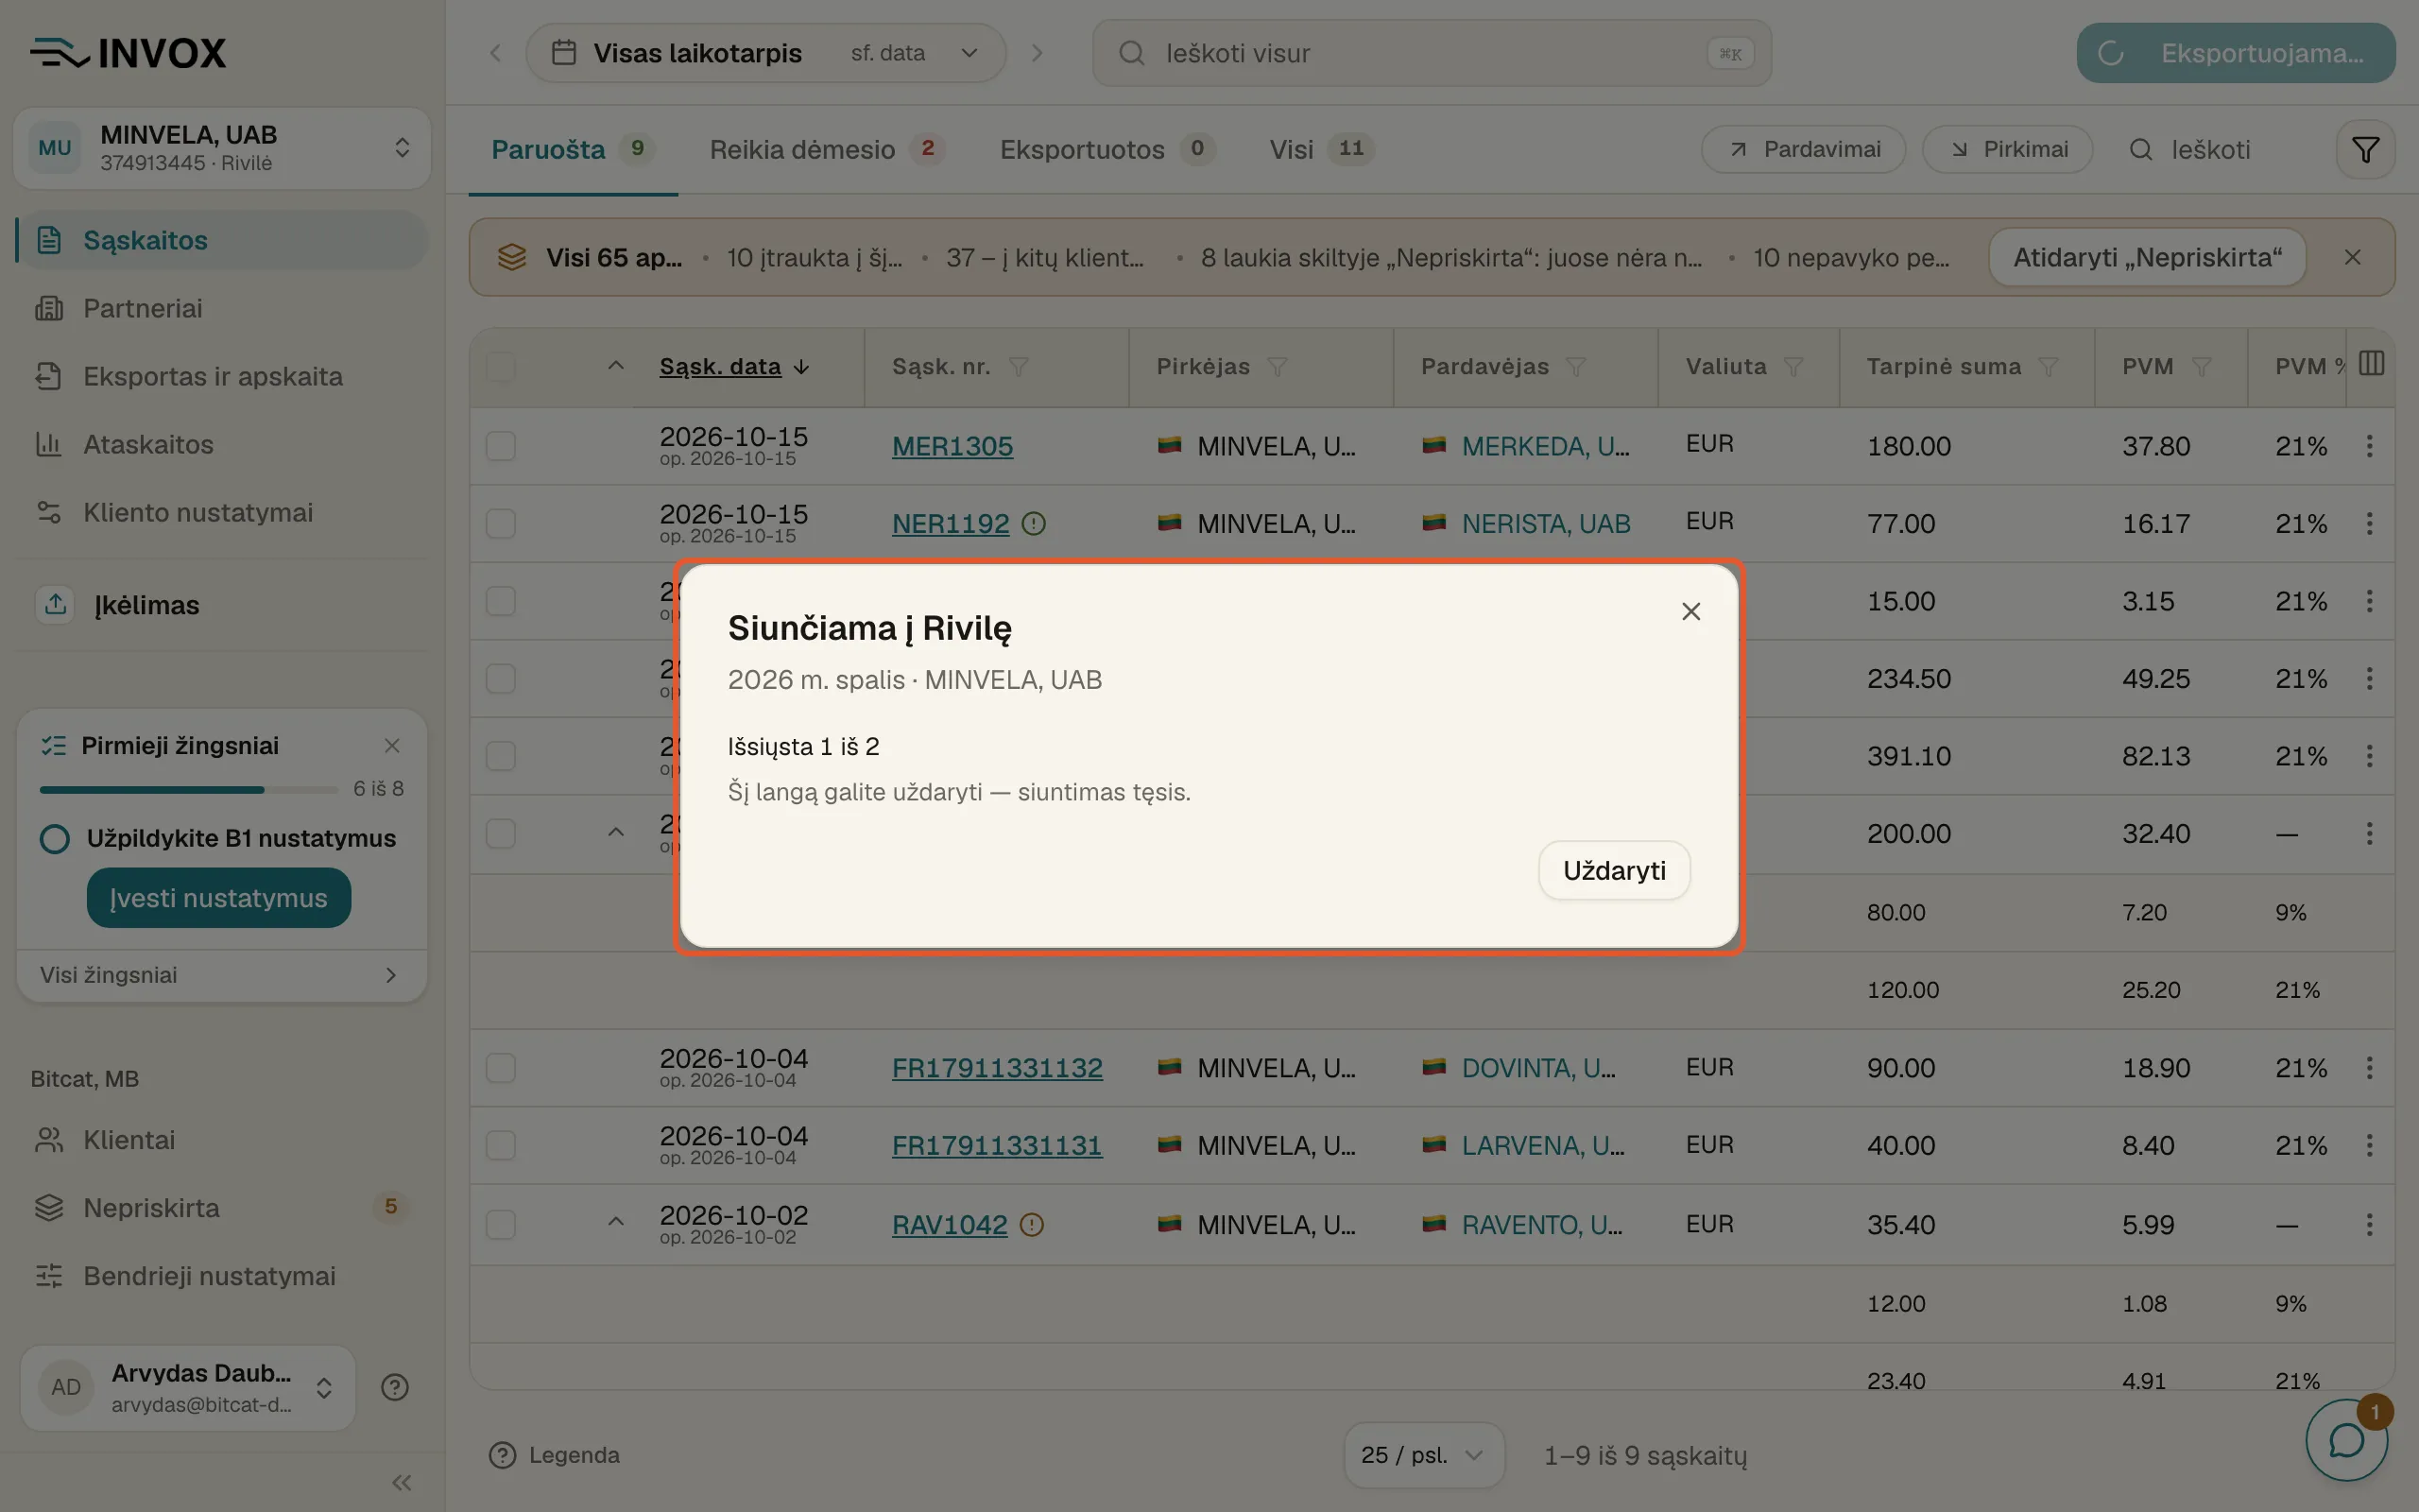Close the Siunčiama į Rivilę dialog with X
Screen dimensions: 2419x1512
1690,611
